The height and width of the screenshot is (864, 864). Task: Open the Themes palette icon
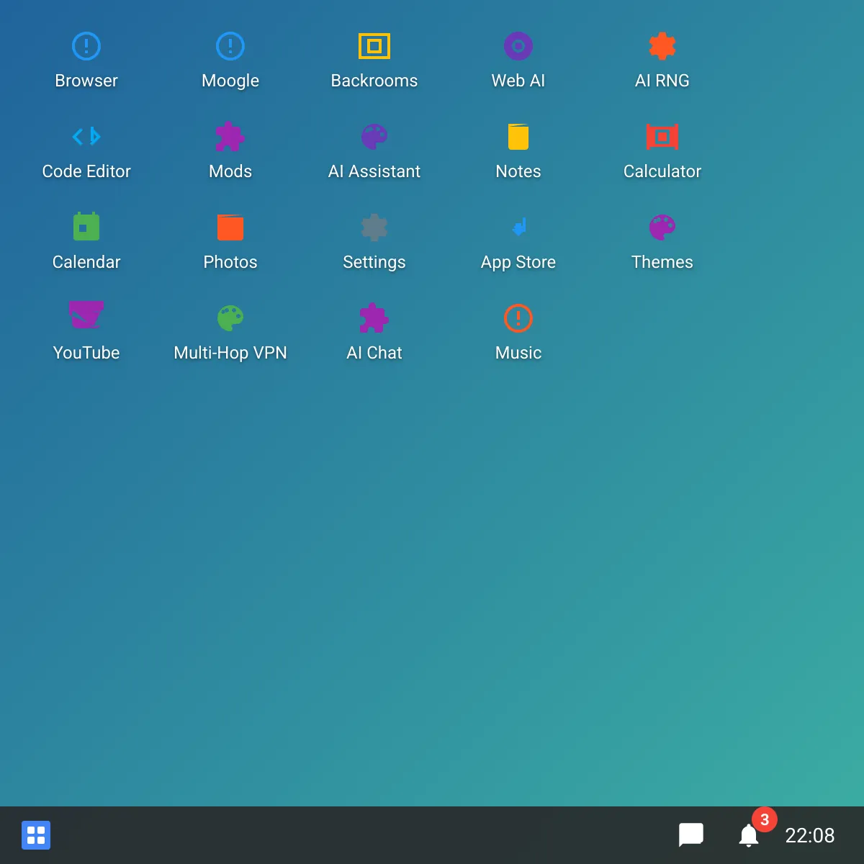click(662, 228)
